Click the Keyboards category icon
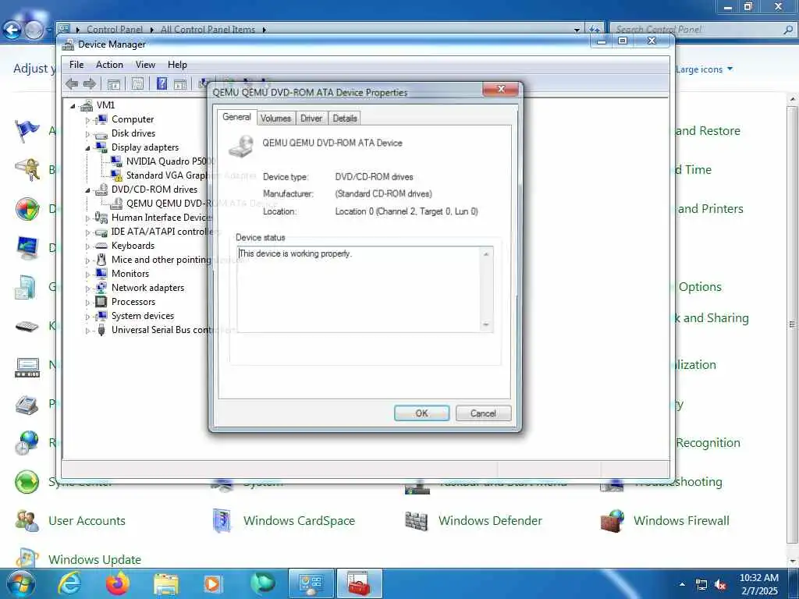This screenshot has height=599, width=799. [101, 246]
